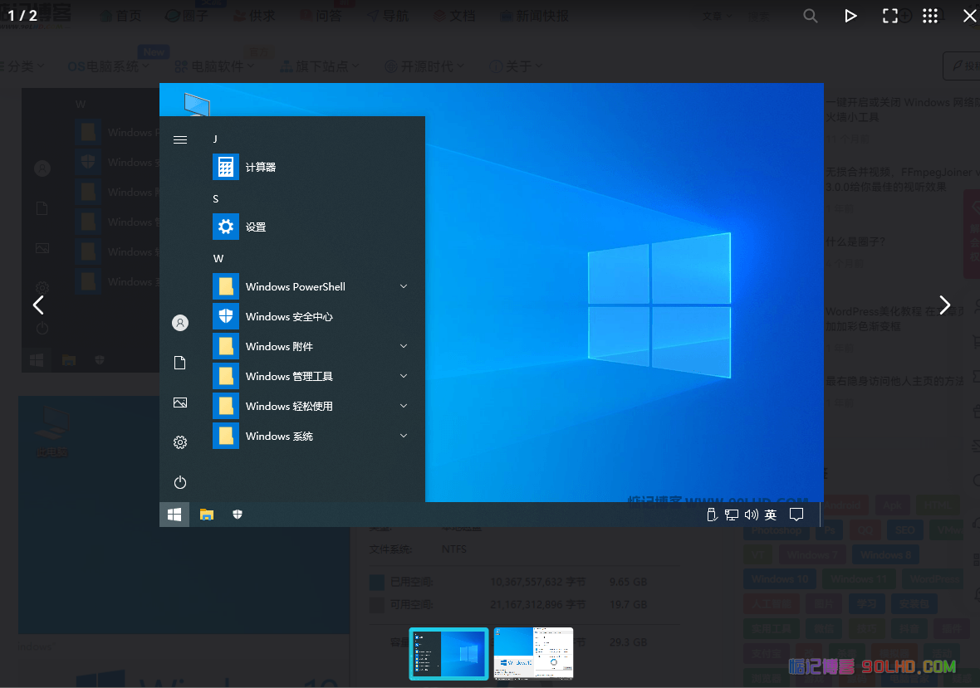This screenshot has width=980, height=688.
Task: Click the Photoshop tag on the page
Action: point(777,530)
